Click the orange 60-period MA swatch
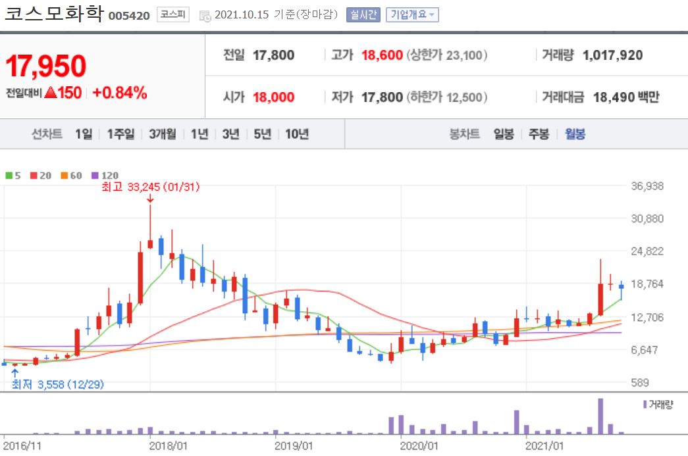The height and width of the screenshot is (456, 688). [x=65, y=176]
